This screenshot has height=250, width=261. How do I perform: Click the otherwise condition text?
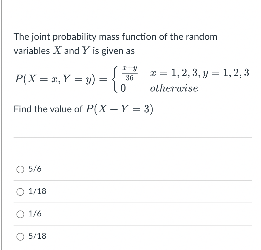[x=174, y=88]
